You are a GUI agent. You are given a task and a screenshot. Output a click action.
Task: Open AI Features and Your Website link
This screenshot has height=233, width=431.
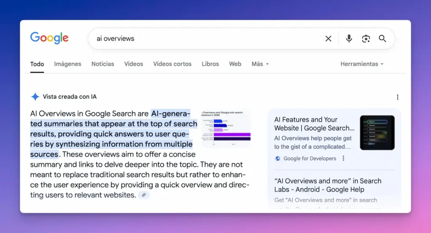click(314, 124)
